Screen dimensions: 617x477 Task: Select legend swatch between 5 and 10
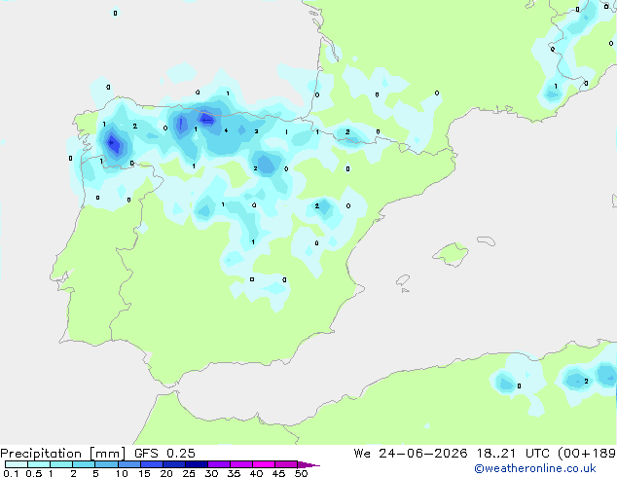107,464
